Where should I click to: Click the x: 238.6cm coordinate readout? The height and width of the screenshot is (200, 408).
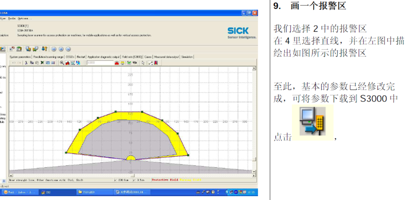[123, 180]
